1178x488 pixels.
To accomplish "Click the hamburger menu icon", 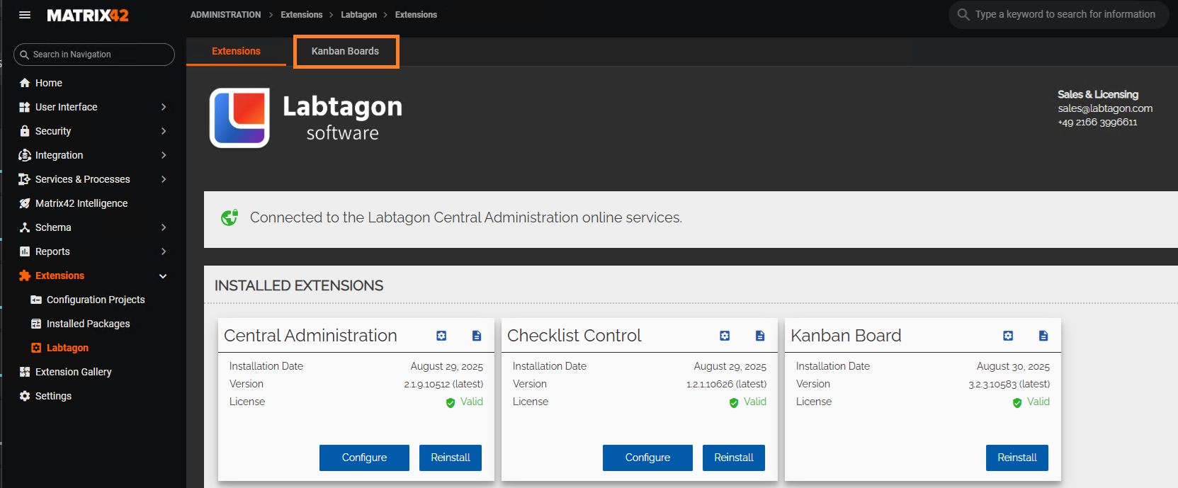I will pyautogui.click(x=25, y=15).
